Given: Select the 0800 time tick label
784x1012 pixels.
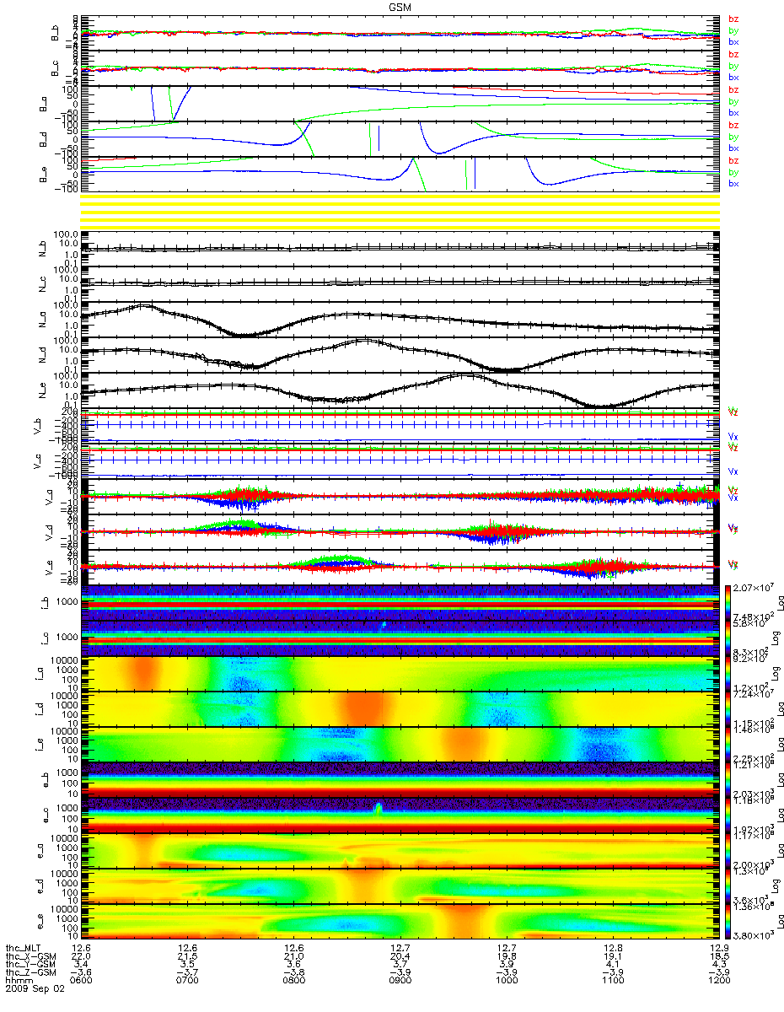Looking at the screenshot, I should tap(293, 981).
